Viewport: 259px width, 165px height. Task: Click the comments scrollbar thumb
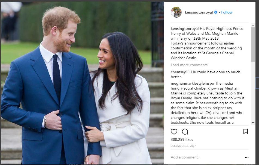click(253, 45)
